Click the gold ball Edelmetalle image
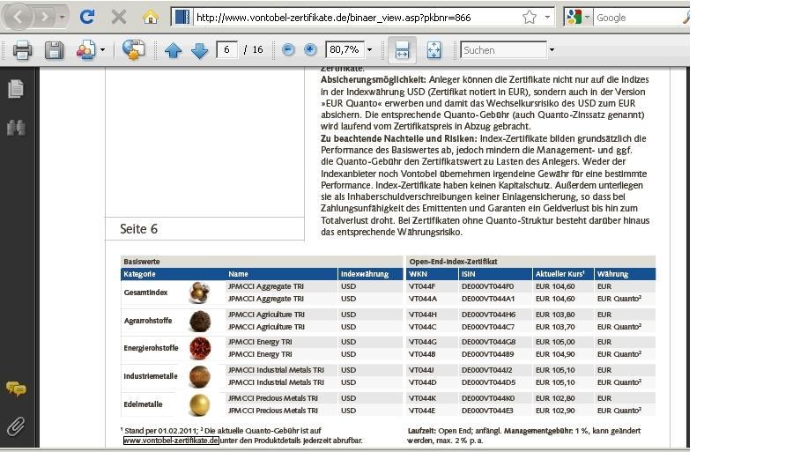 (x=199, y=405)
